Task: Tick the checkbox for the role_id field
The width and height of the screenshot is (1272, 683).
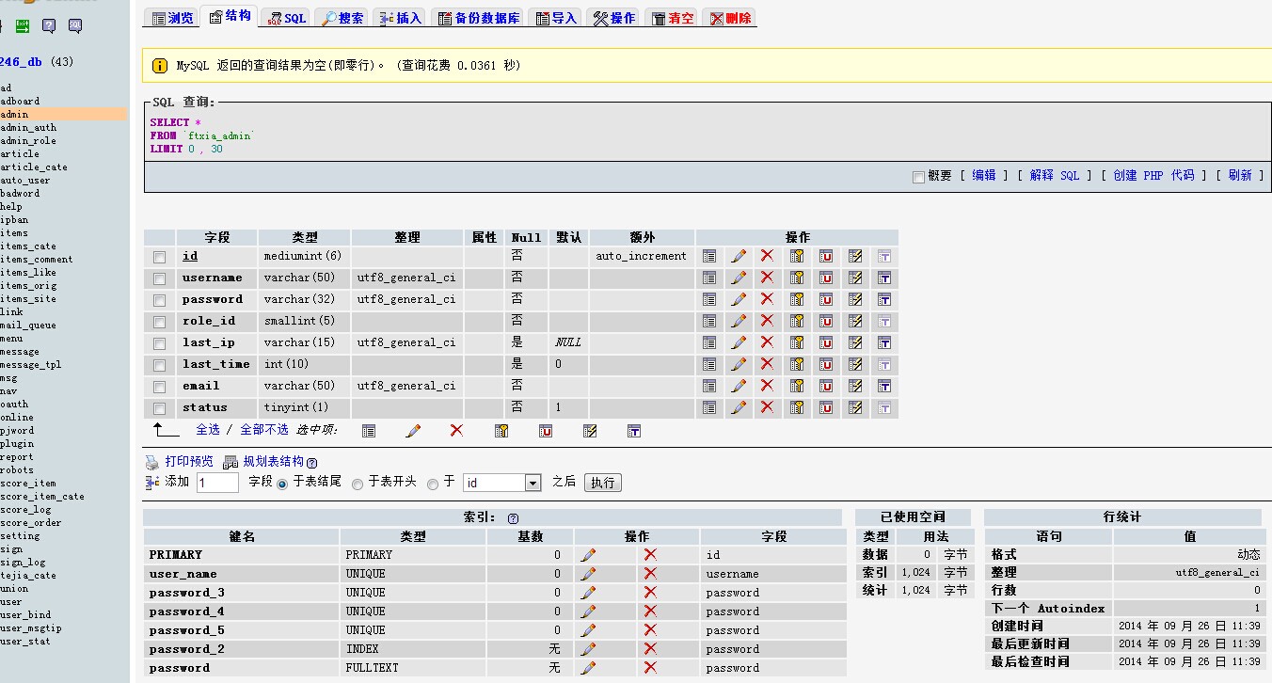Action: 160,322
